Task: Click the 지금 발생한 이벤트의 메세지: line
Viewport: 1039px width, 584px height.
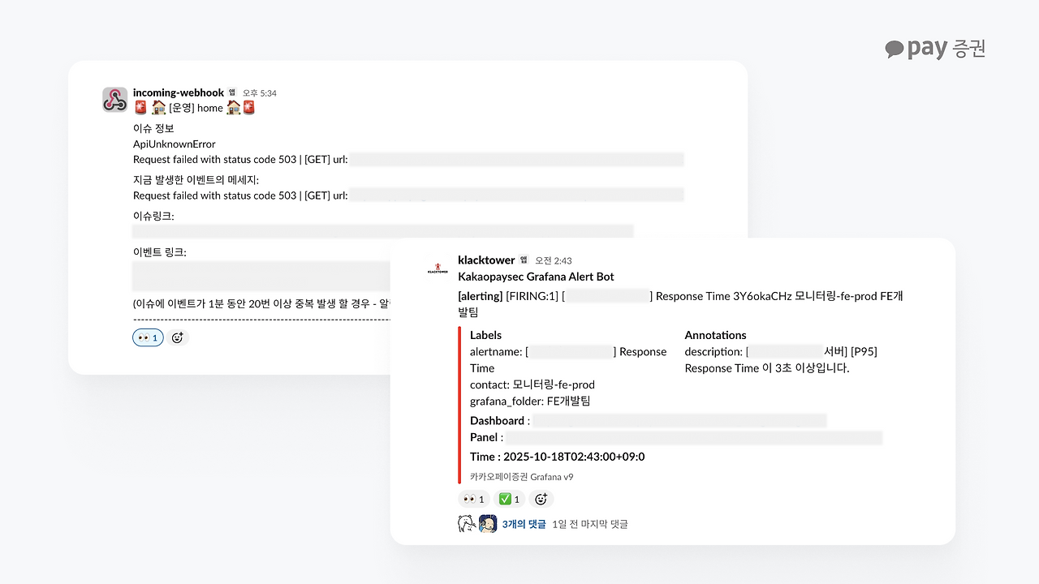Action: 196,179
